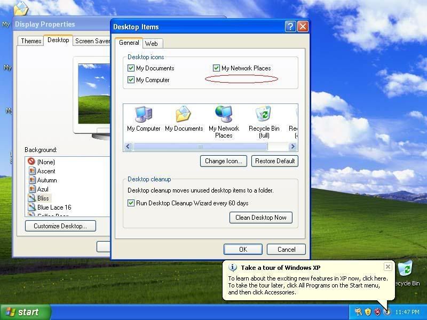Viewport: 427px width, 320px height.
Task: Click the folder icon at desktop top-left
Action: pos(21,9)
